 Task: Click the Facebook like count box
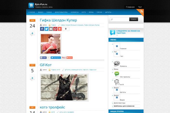pos(48,58)
